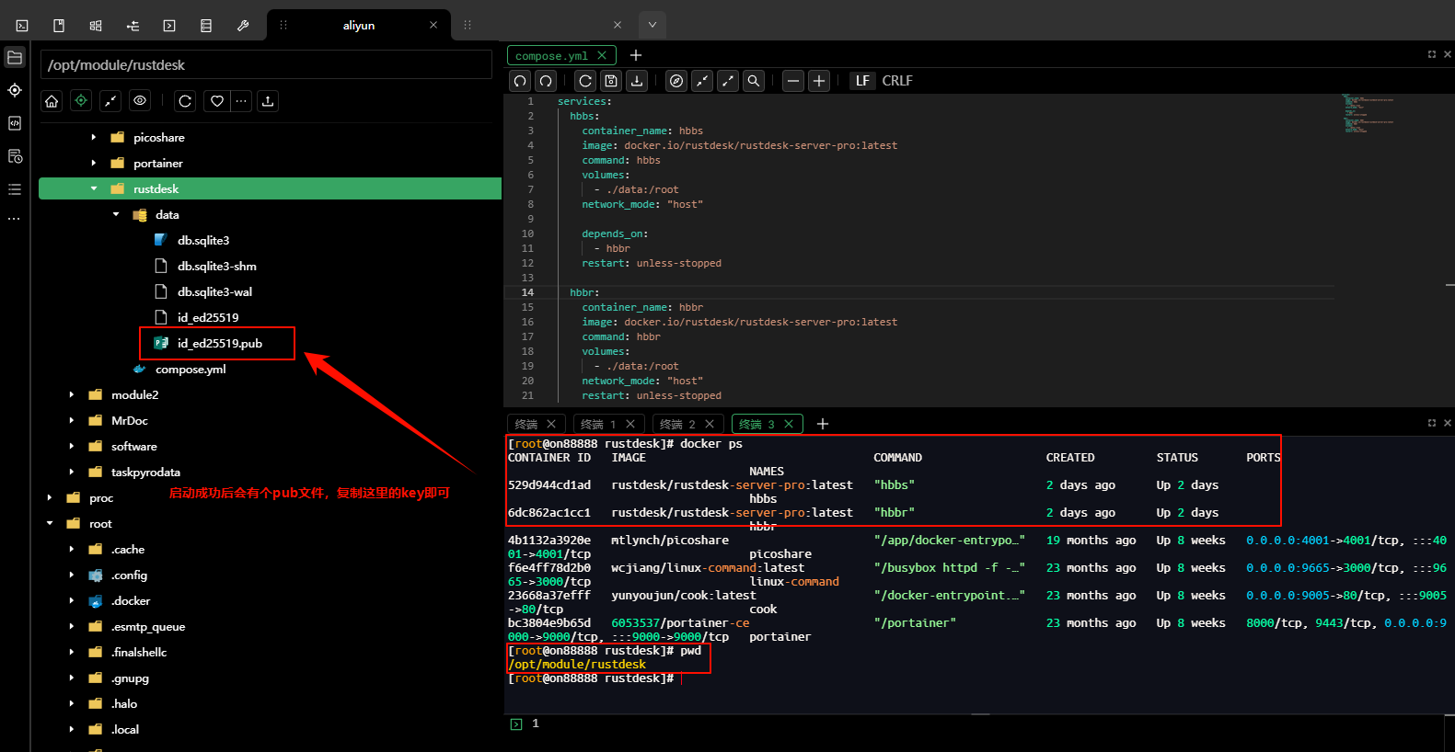Collapse the data folder
Viewport: 1455px width, 752px height.
pos(116,215)
